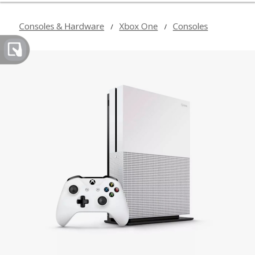
Task: Go to the Xbox One breadcrumb category
Action: tap(138, 26)
